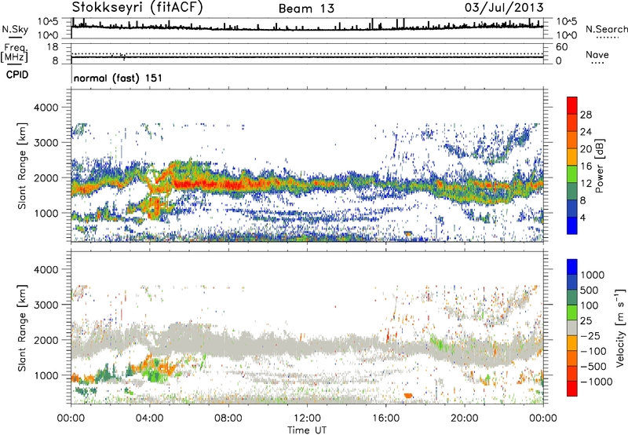
Task: Select the Beam 13 heading
Action: tap(306, 9)
